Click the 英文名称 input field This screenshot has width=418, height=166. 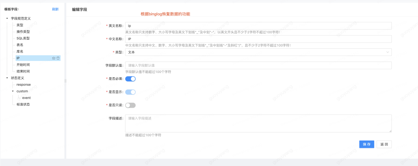[x=258, y=26]
